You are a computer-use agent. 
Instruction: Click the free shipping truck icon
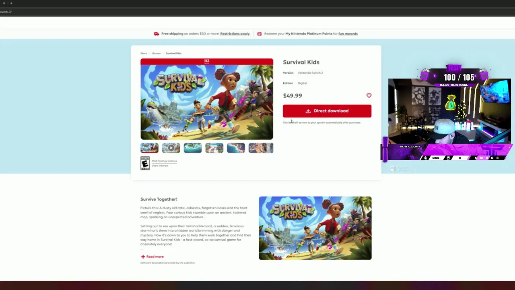tap(157, 34)
